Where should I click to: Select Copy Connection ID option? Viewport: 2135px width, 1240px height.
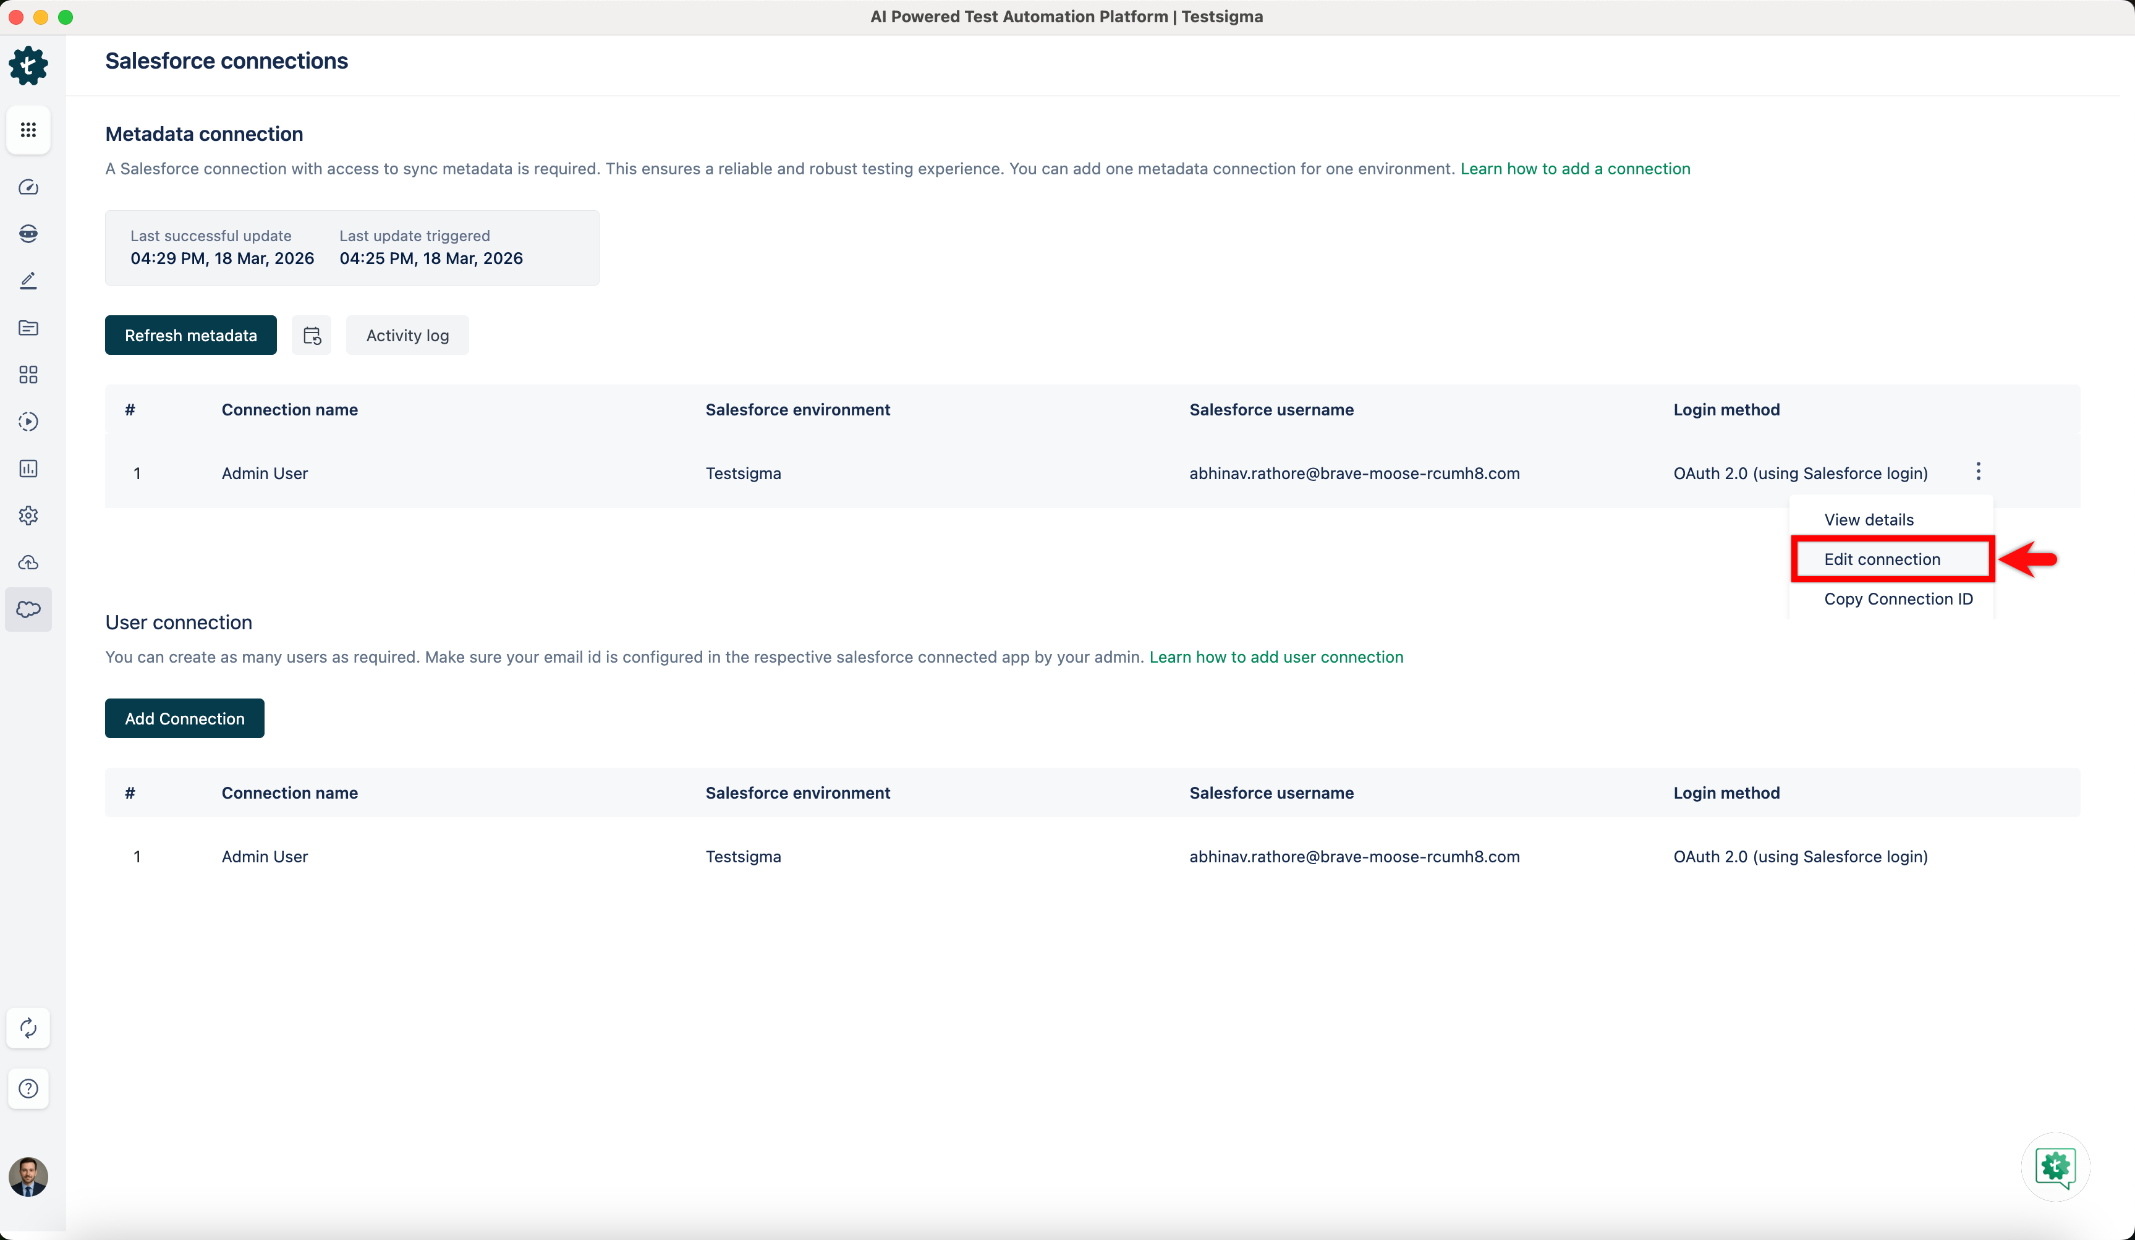(1898, 599)
